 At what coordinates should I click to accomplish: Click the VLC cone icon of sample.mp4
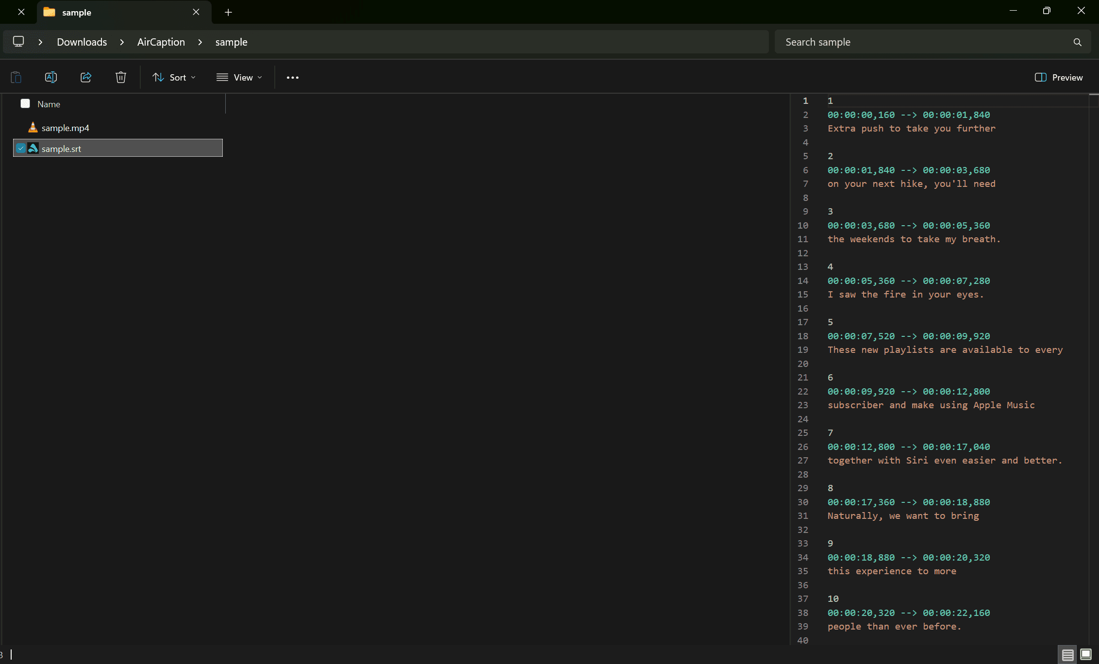tap(33, 127)
